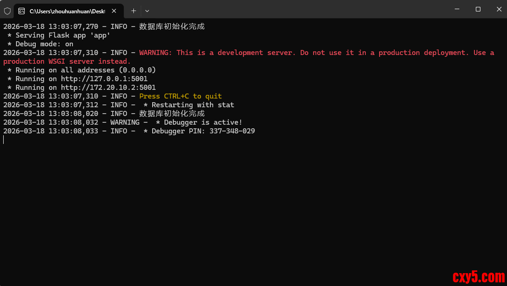Open the http://172.20.10.2:5001 link
This screenshot has height=286, width=507.
pyautogui.click(x=108, y=88)
